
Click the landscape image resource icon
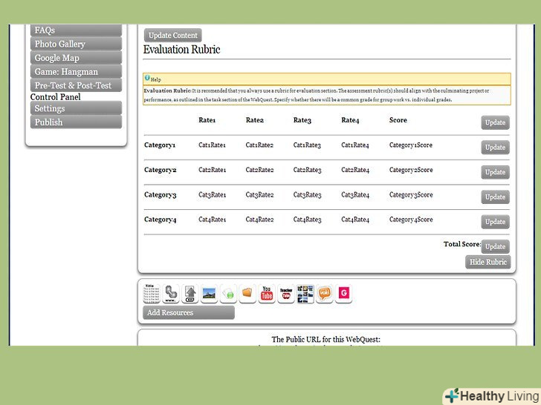pos(210,294)
